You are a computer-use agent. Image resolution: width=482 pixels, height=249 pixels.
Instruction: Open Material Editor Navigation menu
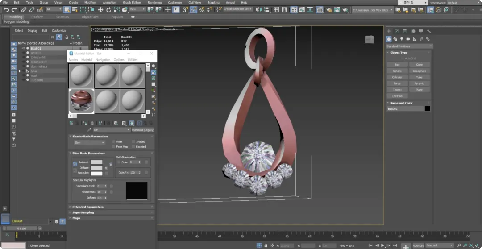pyautogui.click(x=103, y=60)
